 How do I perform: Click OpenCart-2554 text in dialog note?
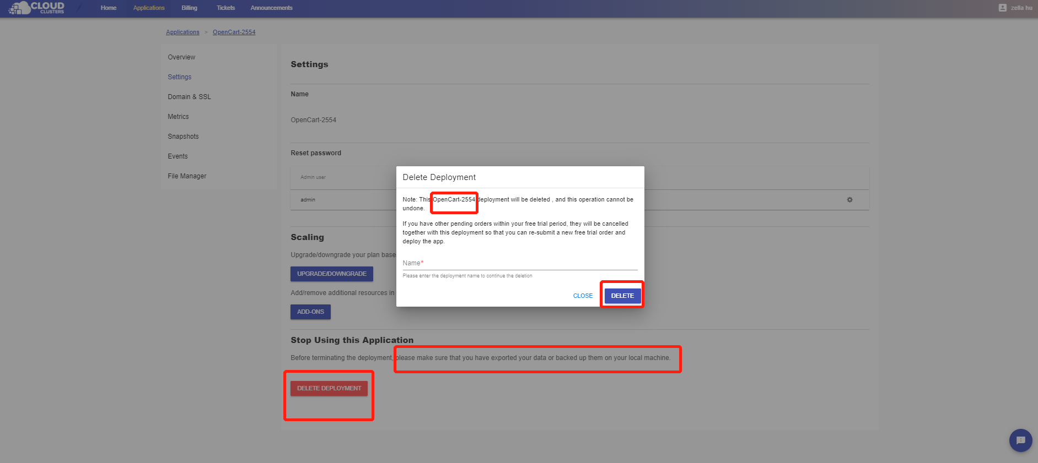click(x=454, y=199)
